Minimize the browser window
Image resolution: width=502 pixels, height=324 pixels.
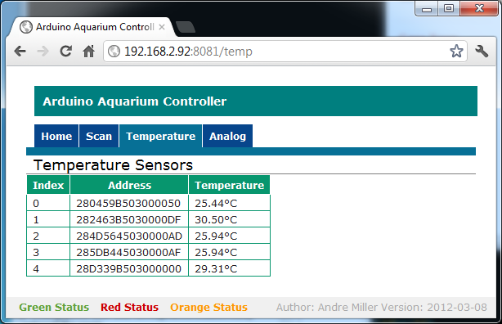point(427,9)
